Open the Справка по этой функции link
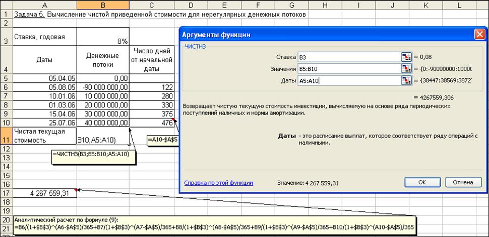 tap(218, 183)
